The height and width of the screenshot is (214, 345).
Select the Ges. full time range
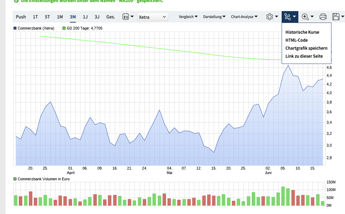111,17
